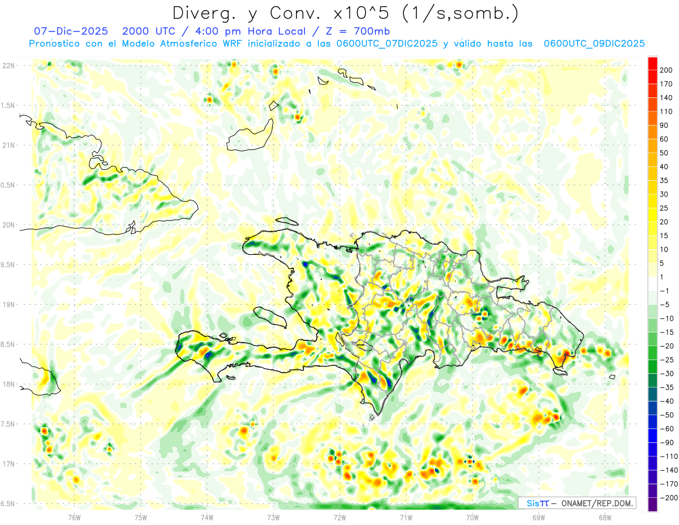The image size is (679, 525).
Task: Click the "21N" latitude label
Action: click(8, 145)
